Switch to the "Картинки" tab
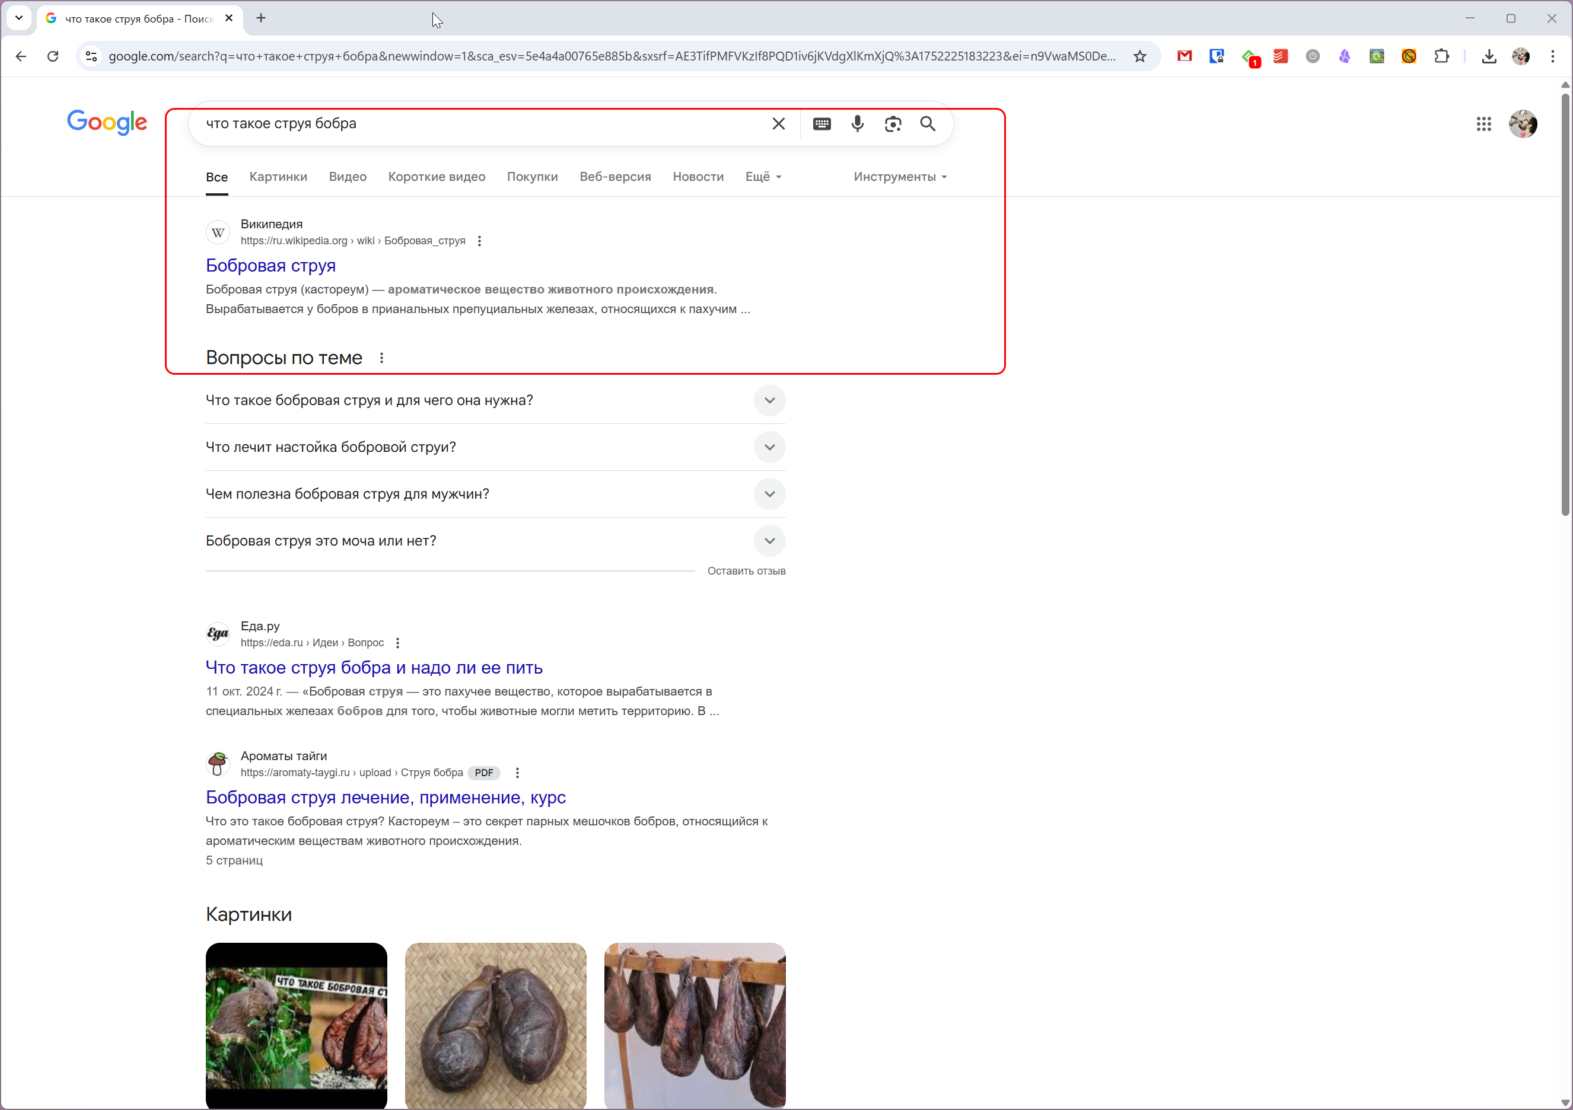 click(x=278, y=177)
